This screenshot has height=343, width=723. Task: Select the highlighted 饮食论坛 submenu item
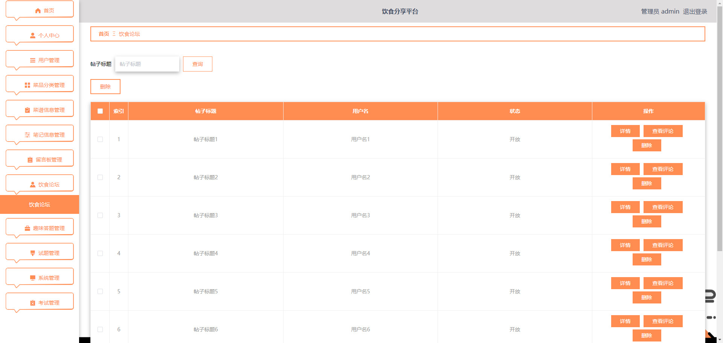coord(40,204)
